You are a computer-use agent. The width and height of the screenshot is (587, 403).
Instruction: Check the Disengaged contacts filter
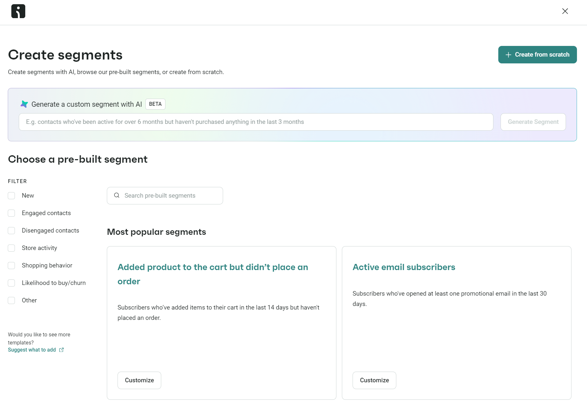point(11,230)
